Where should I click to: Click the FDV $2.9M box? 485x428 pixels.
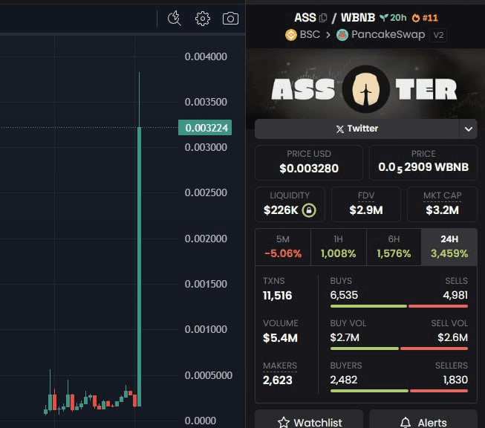[x=366, y=204]
